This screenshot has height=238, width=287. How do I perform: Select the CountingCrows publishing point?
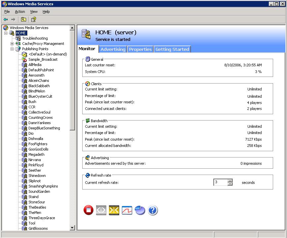pos(41,118)
